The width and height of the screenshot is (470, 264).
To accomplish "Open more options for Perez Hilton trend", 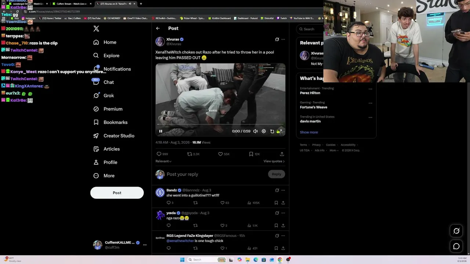I will (370, 89).
